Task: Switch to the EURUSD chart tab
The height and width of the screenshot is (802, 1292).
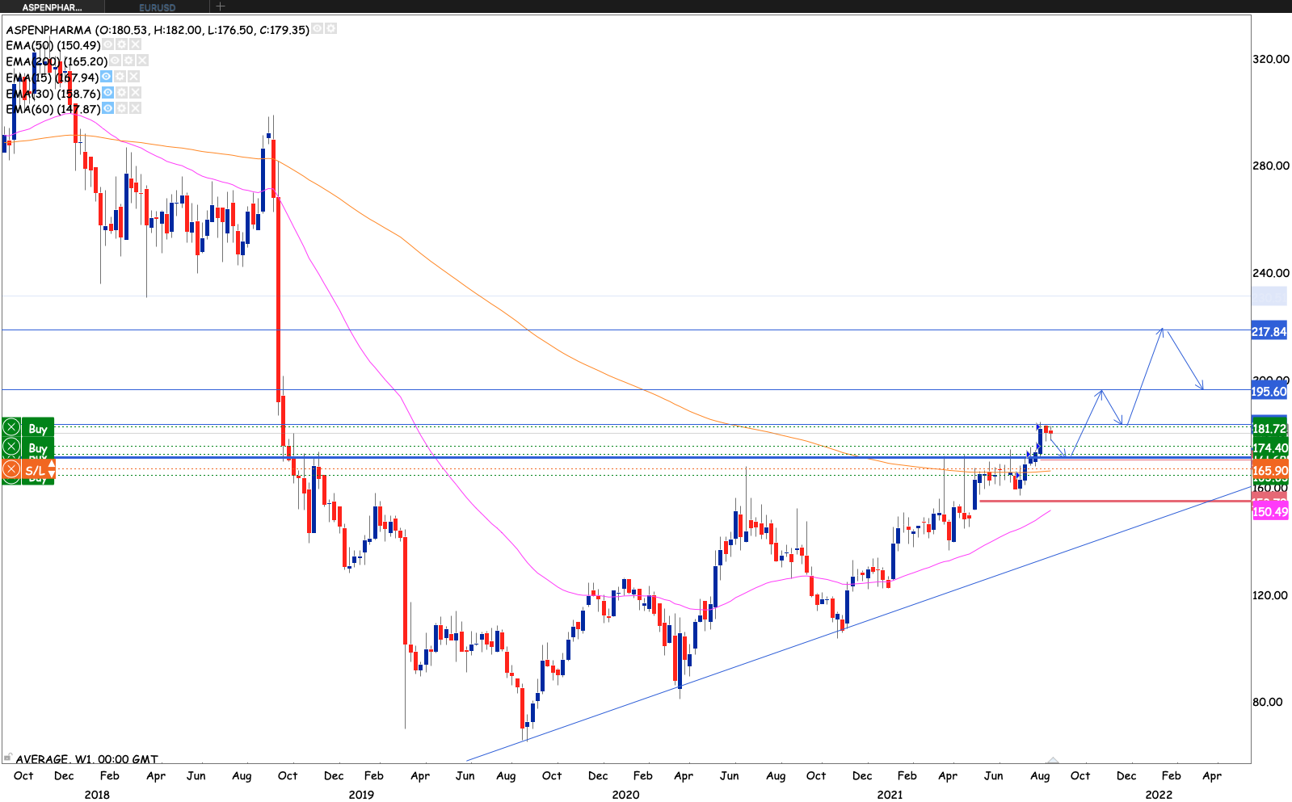Action: pyautogui.click(x=158, y=7)
